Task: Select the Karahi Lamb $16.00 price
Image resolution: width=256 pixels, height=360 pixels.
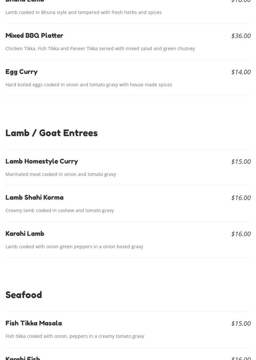Action: point(241,234)
